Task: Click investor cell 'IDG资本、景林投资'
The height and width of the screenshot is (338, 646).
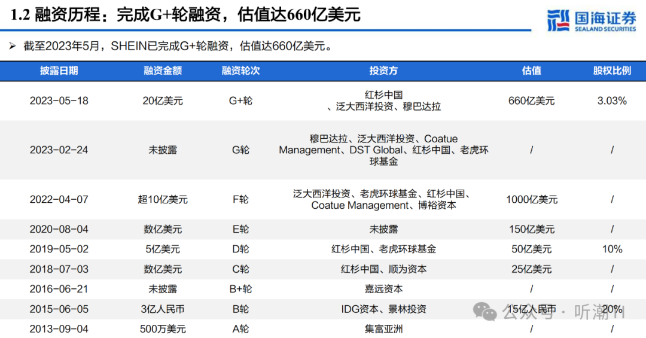Action: (383, 309)
